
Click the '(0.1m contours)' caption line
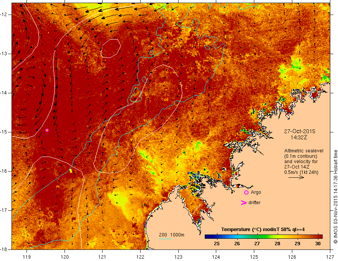coord(301,156)
